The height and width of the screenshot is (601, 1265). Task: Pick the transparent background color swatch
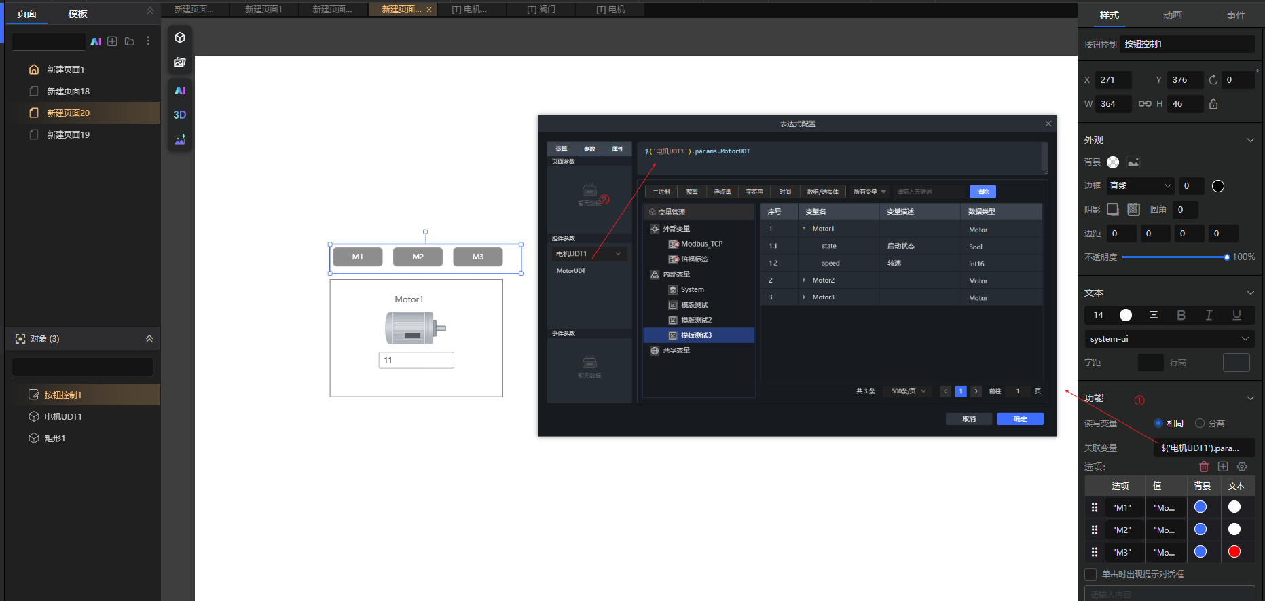coord(1113,162)
